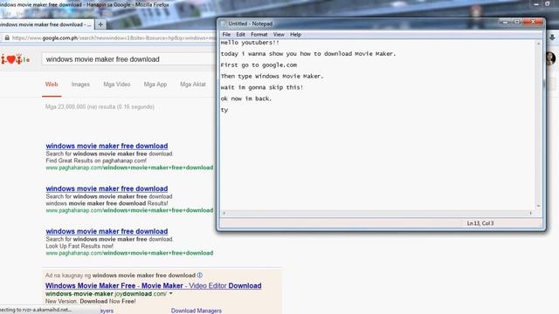Click Notepad horizontal scrollbar left arrow
Screen dimensions: 559x314
point(224,213)
